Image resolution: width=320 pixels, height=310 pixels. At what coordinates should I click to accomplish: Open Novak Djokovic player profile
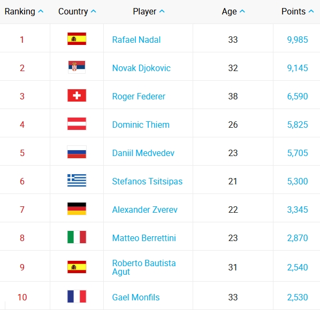141,68
